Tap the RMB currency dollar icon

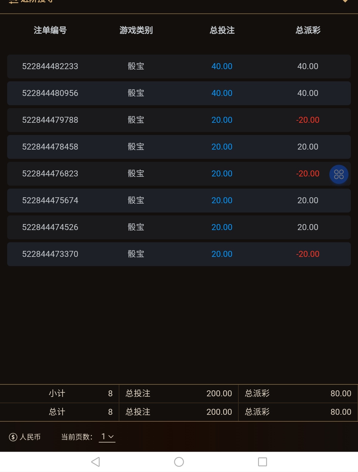tap(13, 437)
